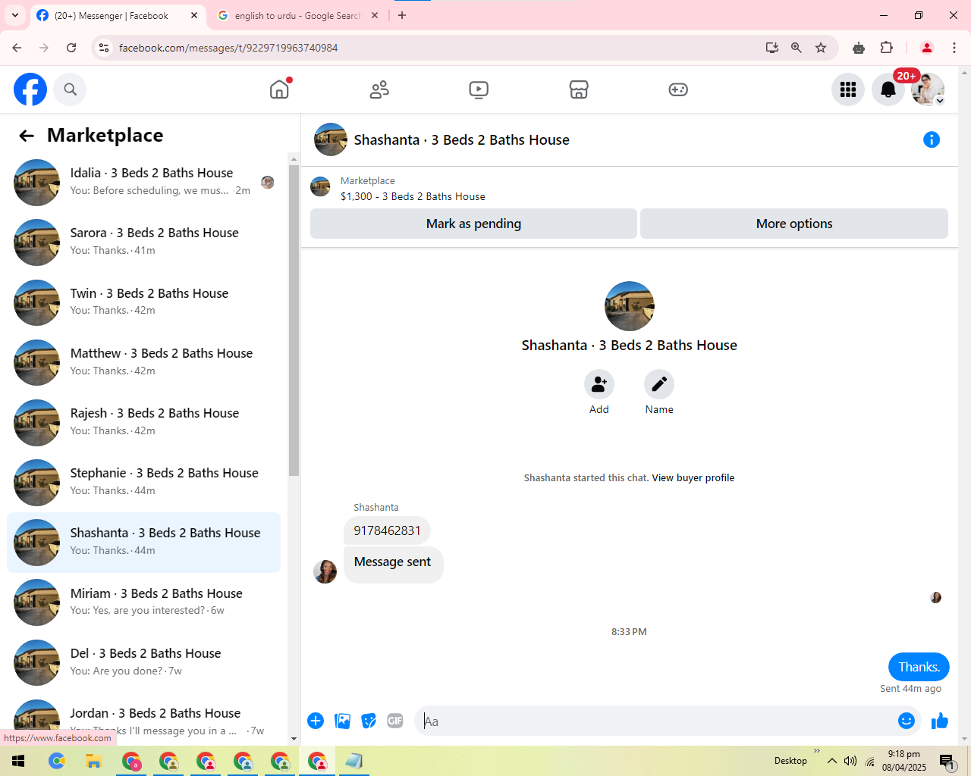This screenshot has width=971, height=776.
Task: Open more actions plus icon
Action: click(x=316, y=721)
